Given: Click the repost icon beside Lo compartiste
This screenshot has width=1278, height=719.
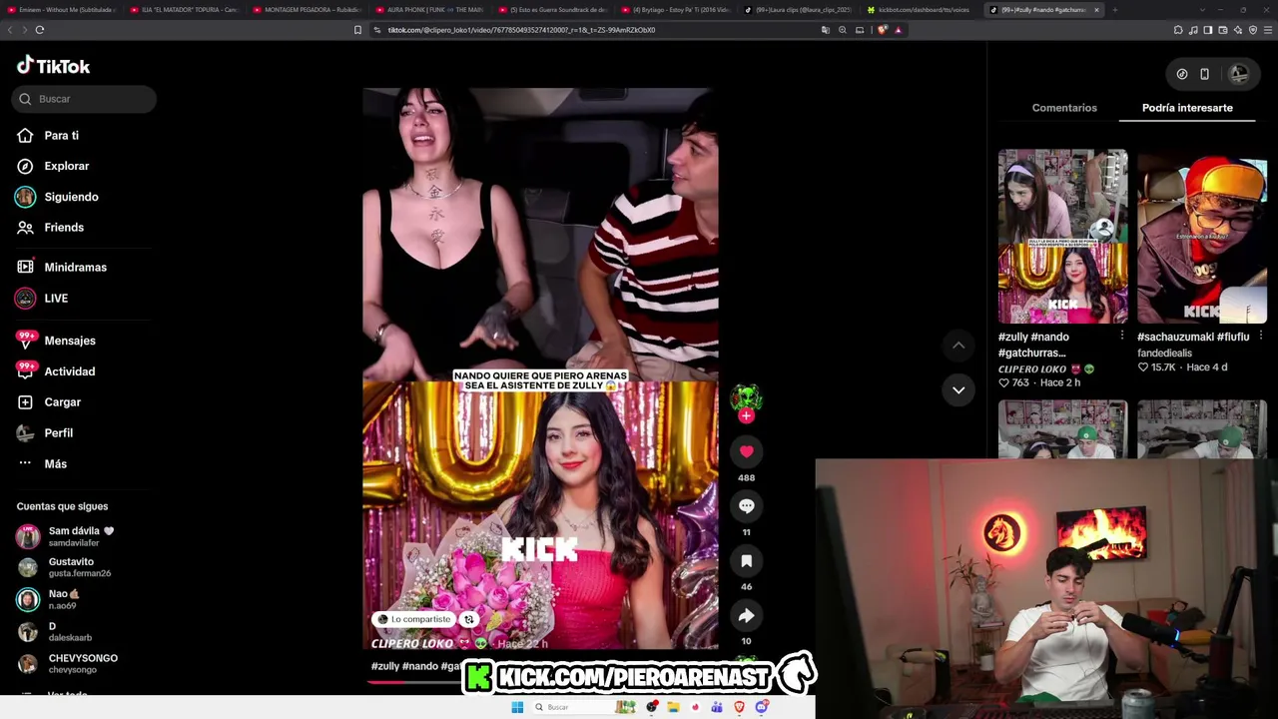Looking at the screenshot, I should point(468,620).
